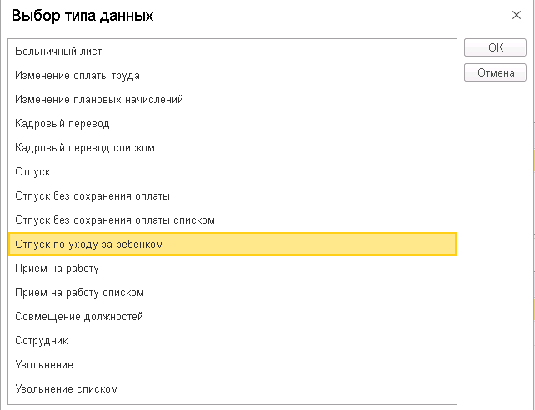Choose the 'Прием на работу' type
The width and height of the screenshot is (535, 410).
pyautogui.click(x=57, y=269)
